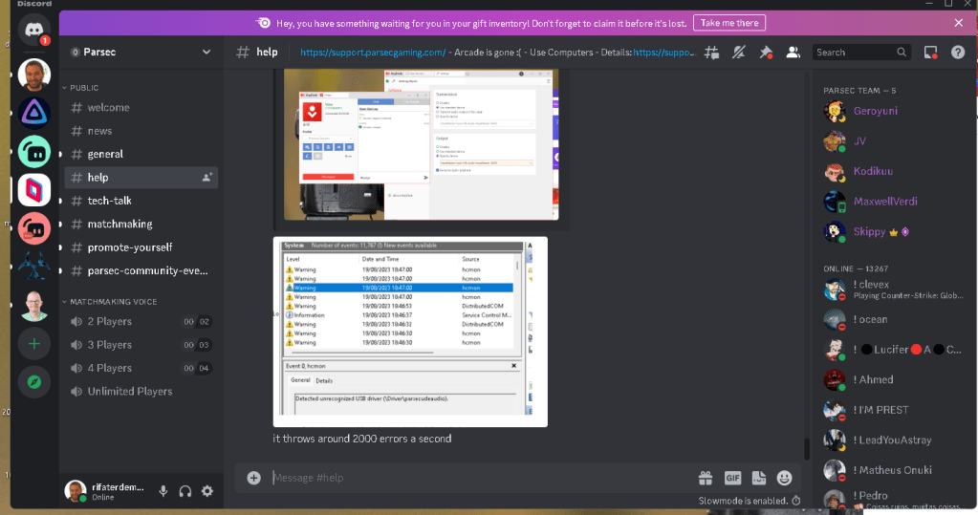Toggle channel notification settings bell
This screenshot has height=515, width=978.
click(x=738, y=53)
